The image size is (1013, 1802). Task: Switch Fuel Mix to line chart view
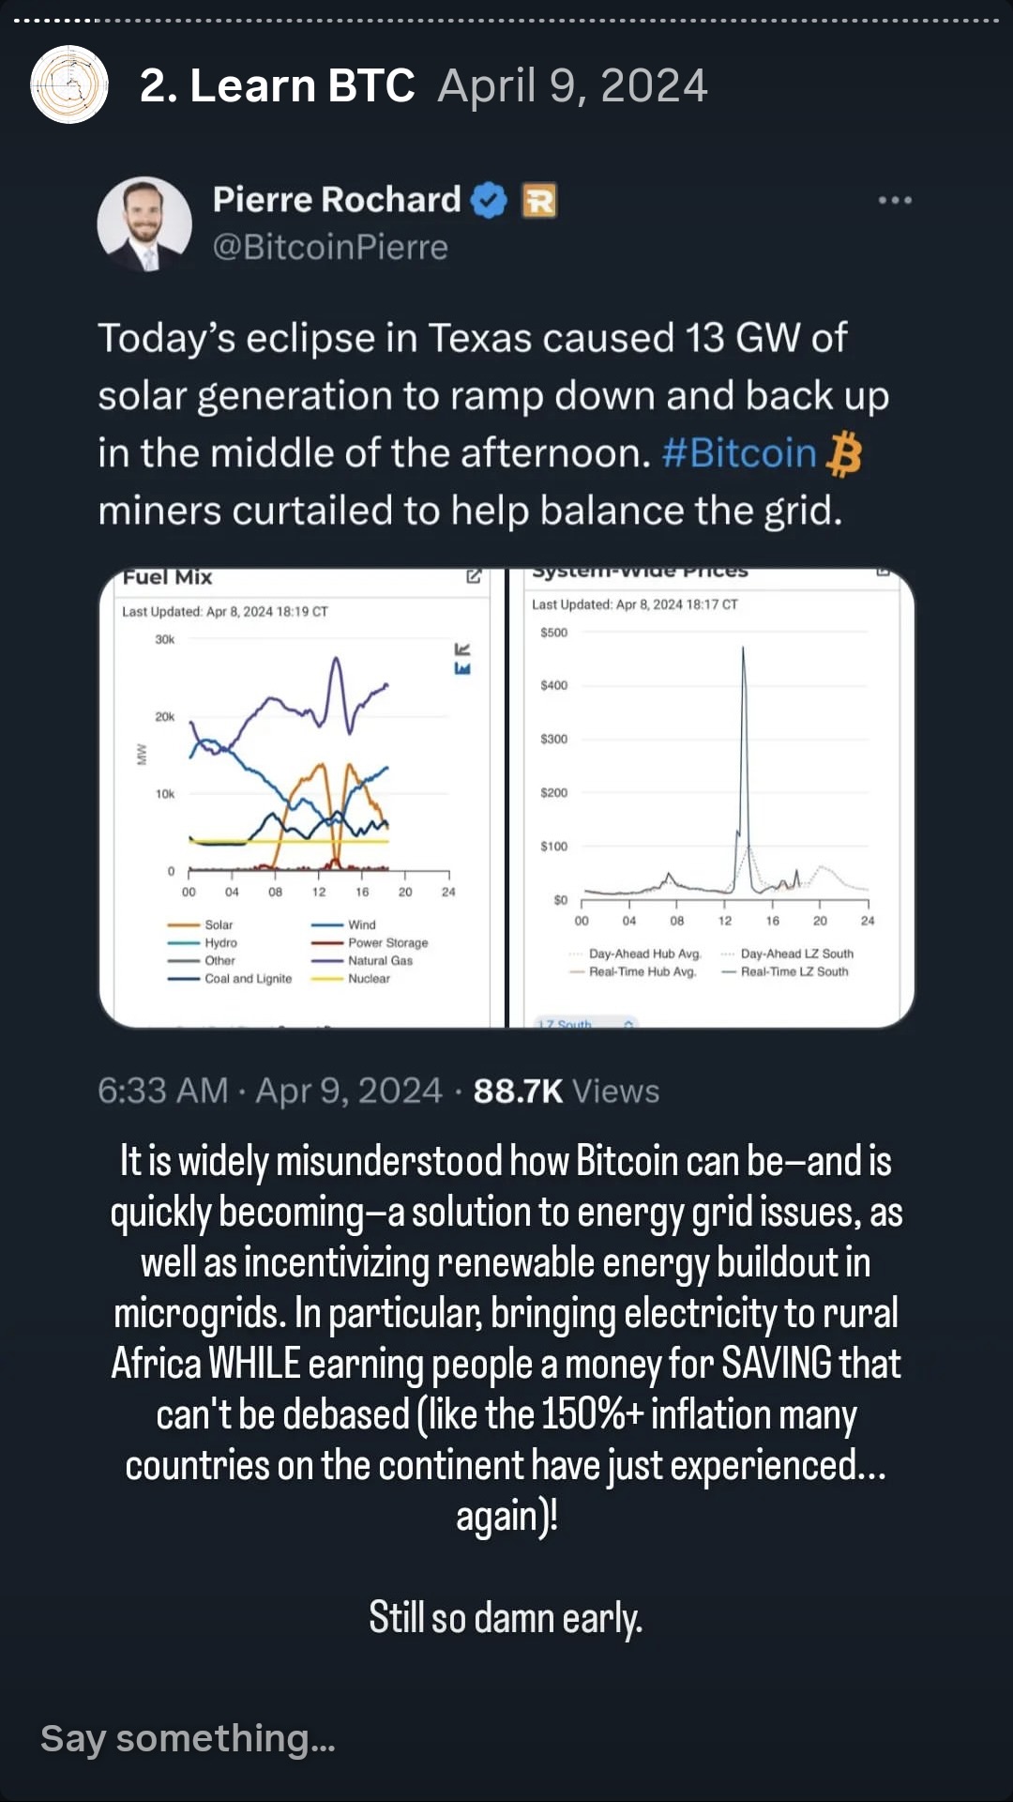(x=462, y=649)
